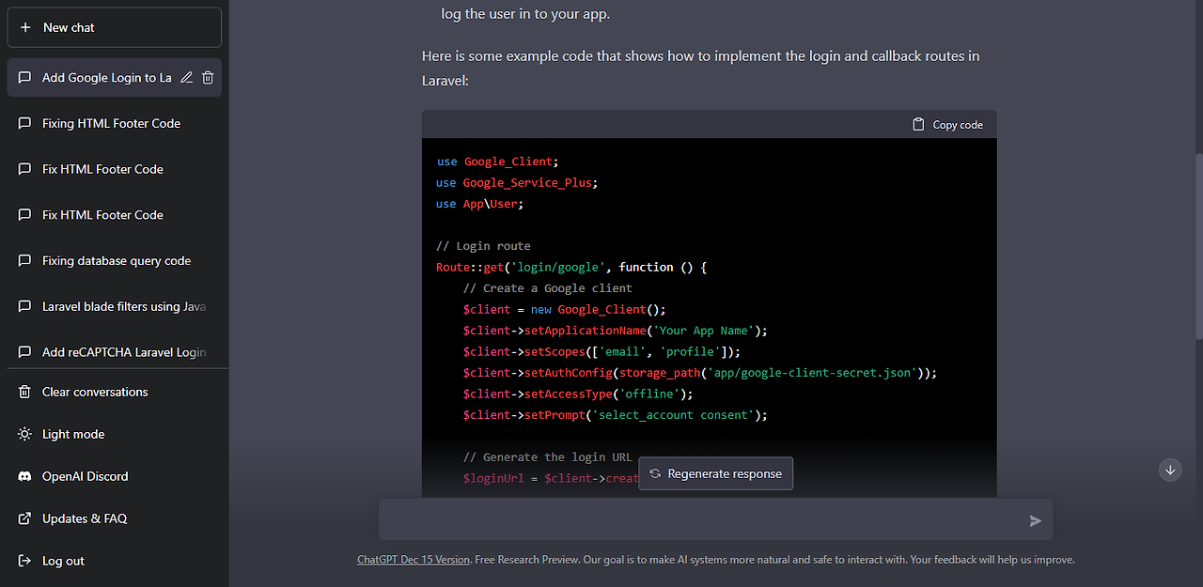
Task: Jump to latest message via the down-arrow circle
Action: 1170,470
